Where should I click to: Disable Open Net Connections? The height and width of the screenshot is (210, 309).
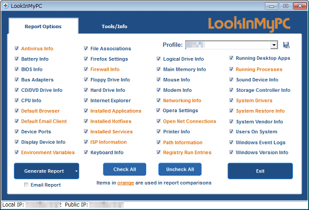click(x=158, y=121)
